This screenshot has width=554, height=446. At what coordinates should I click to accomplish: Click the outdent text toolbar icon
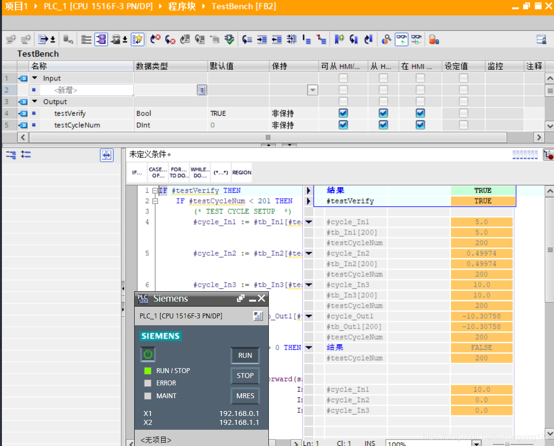pyautogui.click(x=277, y=39)
